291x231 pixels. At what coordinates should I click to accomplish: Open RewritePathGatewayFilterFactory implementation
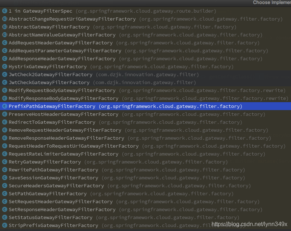click(x=145, y=170)
